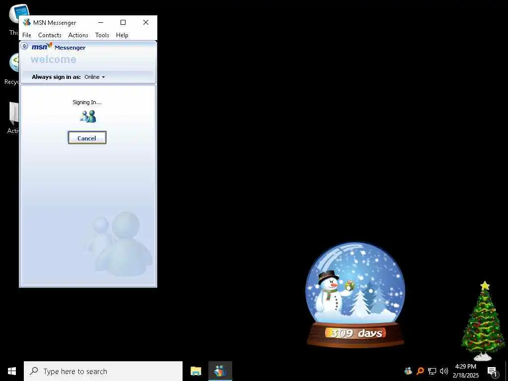Click the signing-in buddies animation icon
This screenshot has height=381, width=508.
tap(88, 116)
